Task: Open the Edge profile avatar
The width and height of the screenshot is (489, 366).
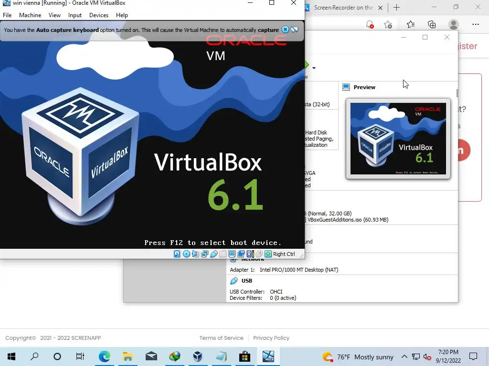Action: 454,24
